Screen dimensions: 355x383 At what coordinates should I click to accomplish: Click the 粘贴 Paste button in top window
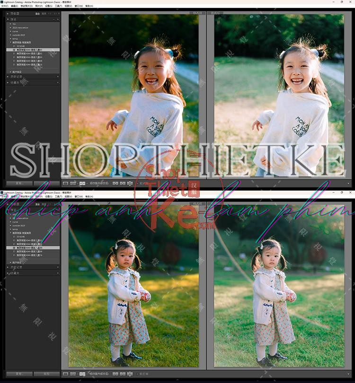[x=47, y=183]
